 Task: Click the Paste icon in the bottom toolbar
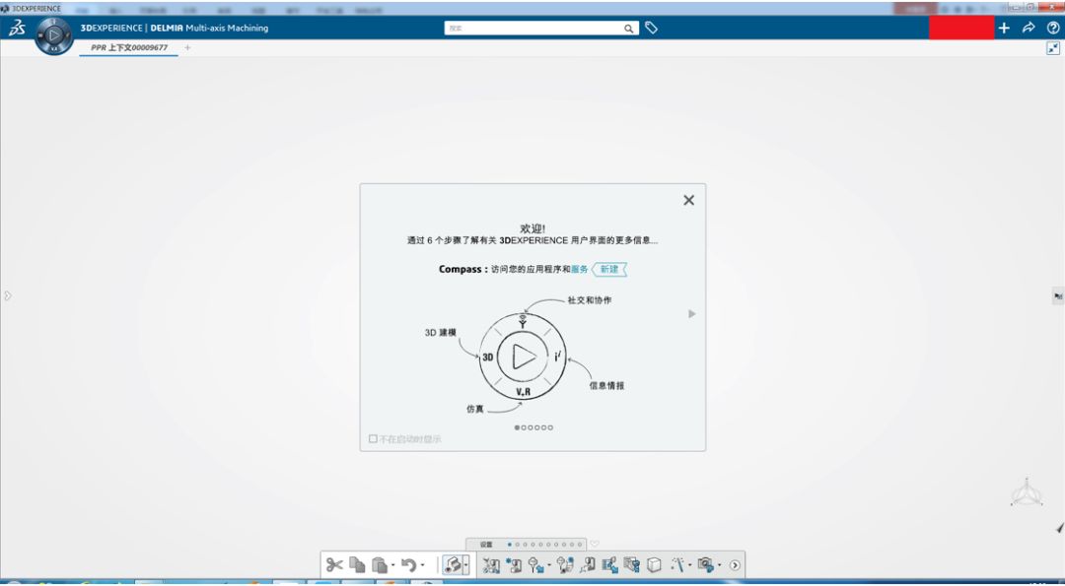380,564
